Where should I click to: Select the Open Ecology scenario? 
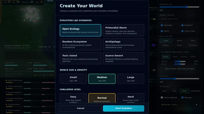tap(80, 30)
